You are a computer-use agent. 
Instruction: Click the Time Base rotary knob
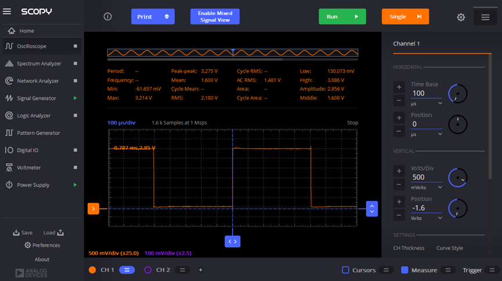click(458, 94)
